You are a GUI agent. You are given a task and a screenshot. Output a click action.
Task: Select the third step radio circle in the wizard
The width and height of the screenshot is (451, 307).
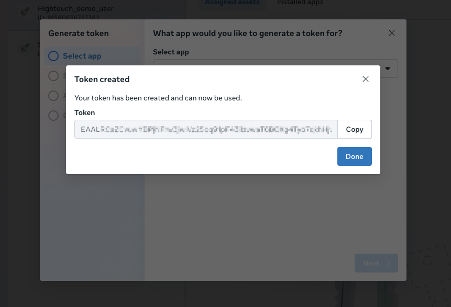(x=53, y=96)
